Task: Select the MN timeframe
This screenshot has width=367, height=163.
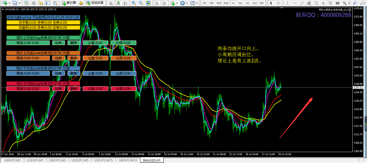Action: (261, 3)
